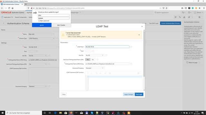206x115 pixels.
Task: Select No for Use Exact Distinguished Name
Action: tap(93, 60)
